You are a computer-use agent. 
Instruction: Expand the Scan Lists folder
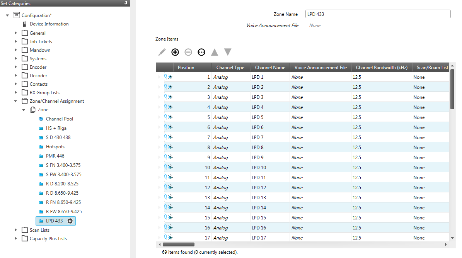(x=16, y=230)
